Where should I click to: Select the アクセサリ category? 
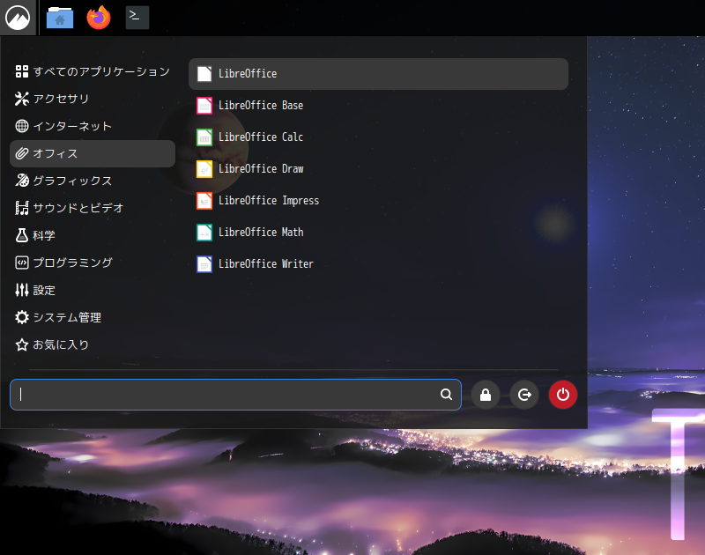click(93, 99)
